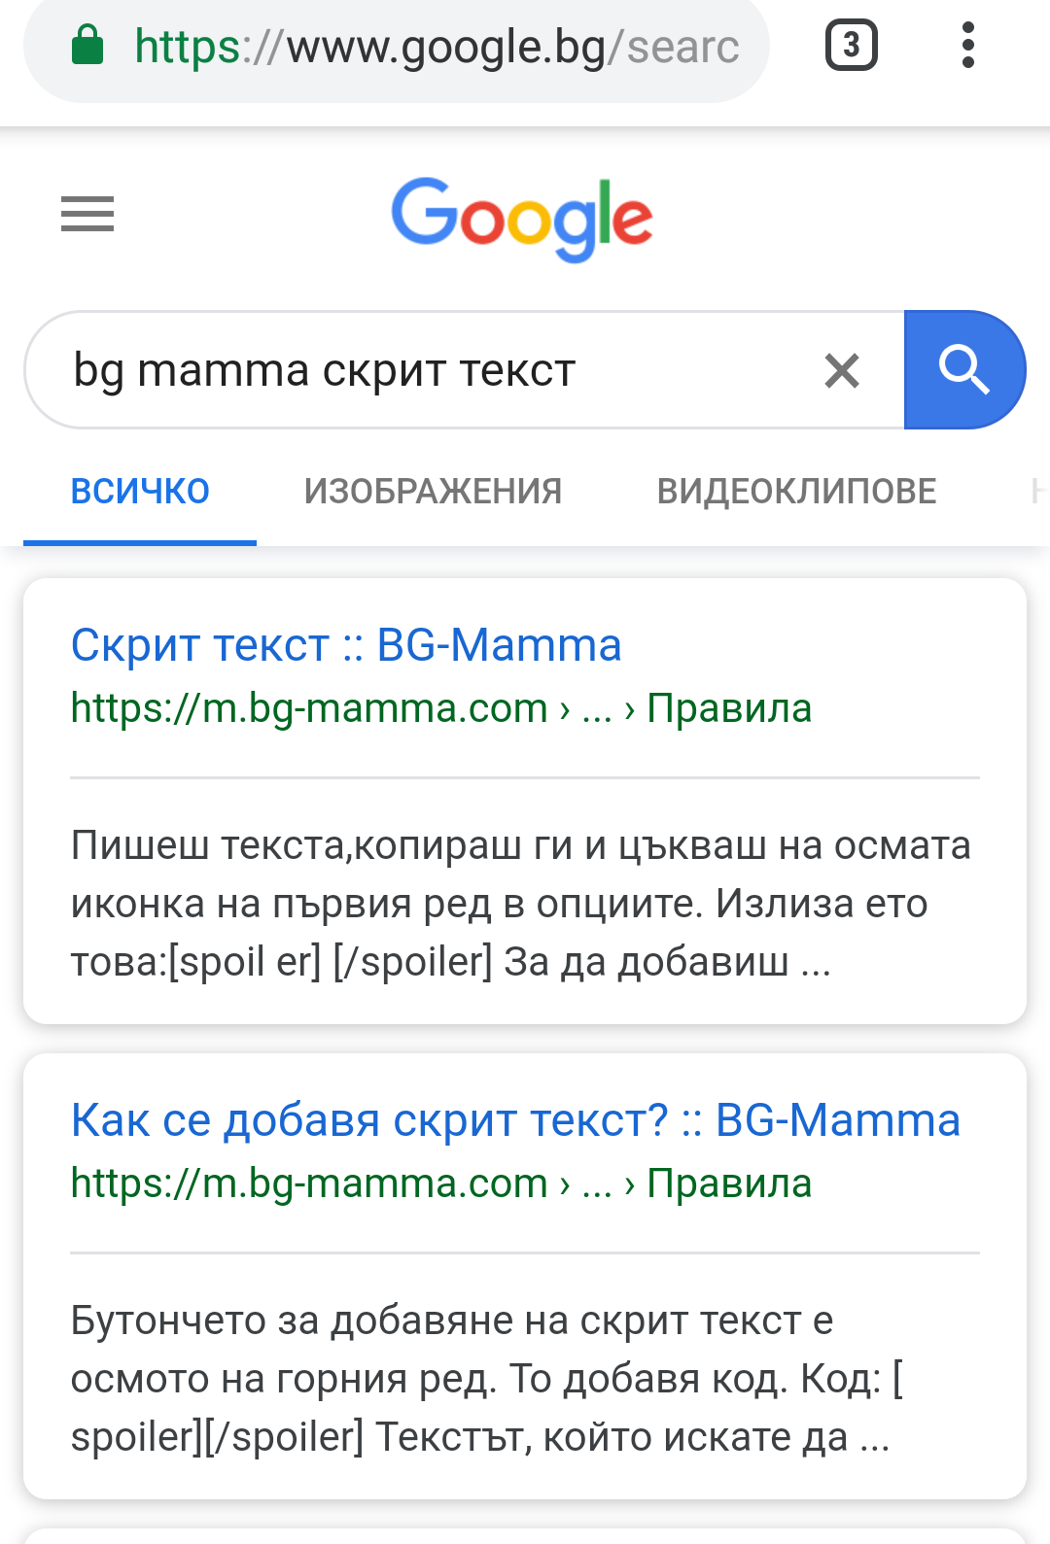This screenshot has width=1050, height=1544.
Task: Open the Google hamburger menu
Action: 87,214
